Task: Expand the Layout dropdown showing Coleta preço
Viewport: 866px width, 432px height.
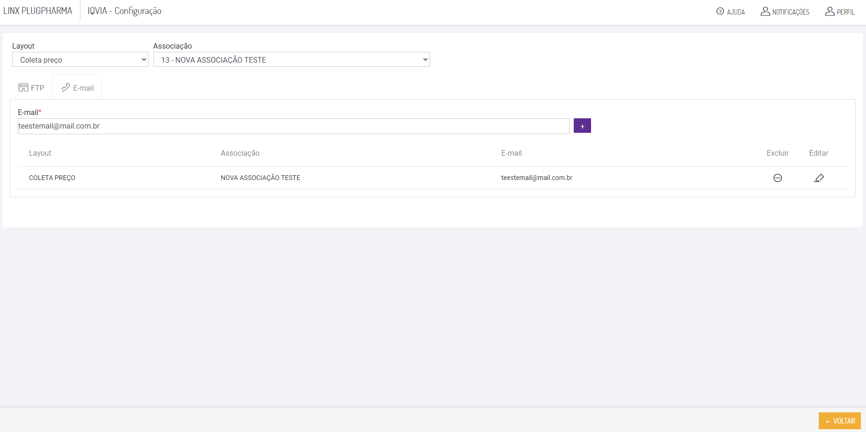Action: click(x=80, y=59)
